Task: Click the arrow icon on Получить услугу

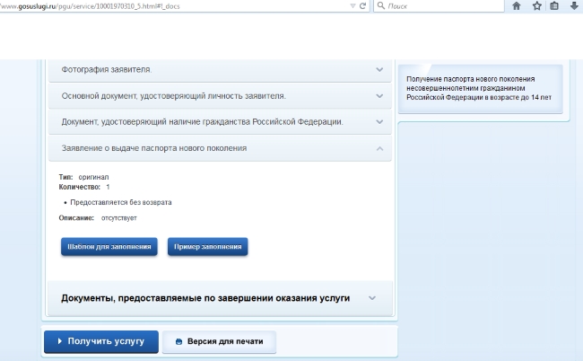Action: [x=59, y=342]
